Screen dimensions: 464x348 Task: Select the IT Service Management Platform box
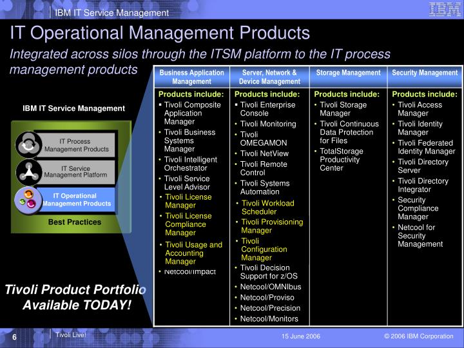coord(76,171)
